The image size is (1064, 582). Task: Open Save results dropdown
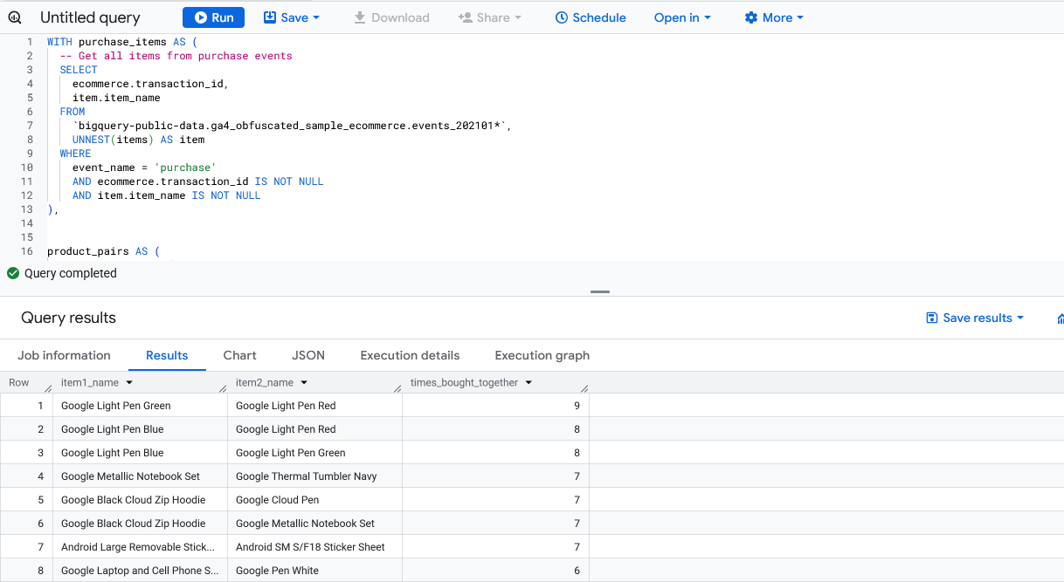click(x=975, y=318)
